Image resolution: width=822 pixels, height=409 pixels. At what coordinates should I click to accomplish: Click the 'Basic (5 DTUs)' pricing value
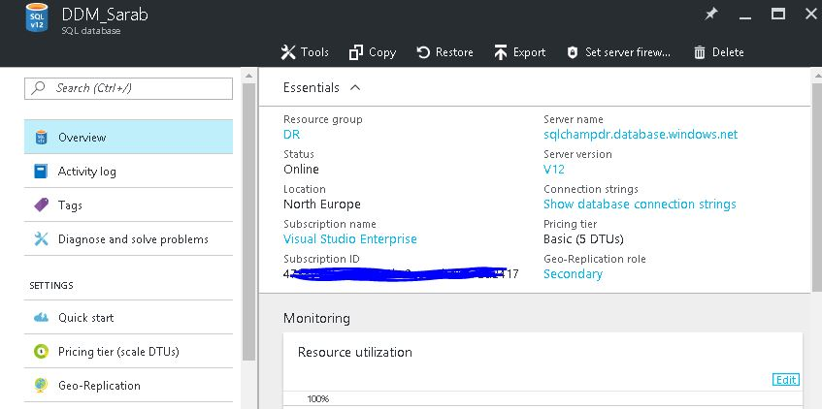[583, 239]
